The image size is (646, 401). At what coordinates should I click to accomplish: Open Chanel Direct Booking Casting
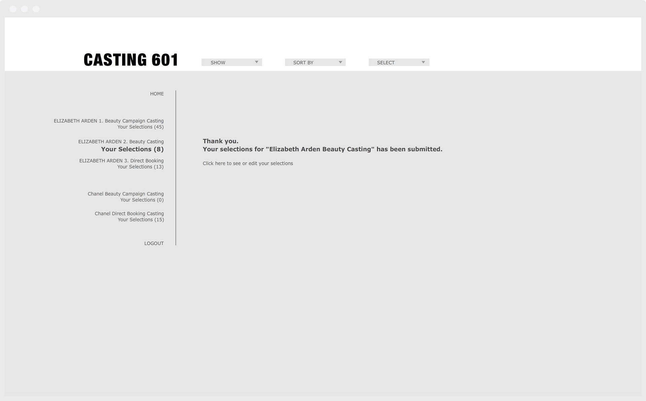coord(129,214)
